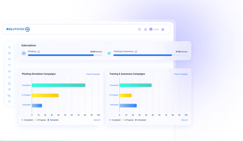Click the Training & Awareness graduation cap icon
Image resolution: width=243 pixels, height=141 pixels.
[x=109, y=53]
